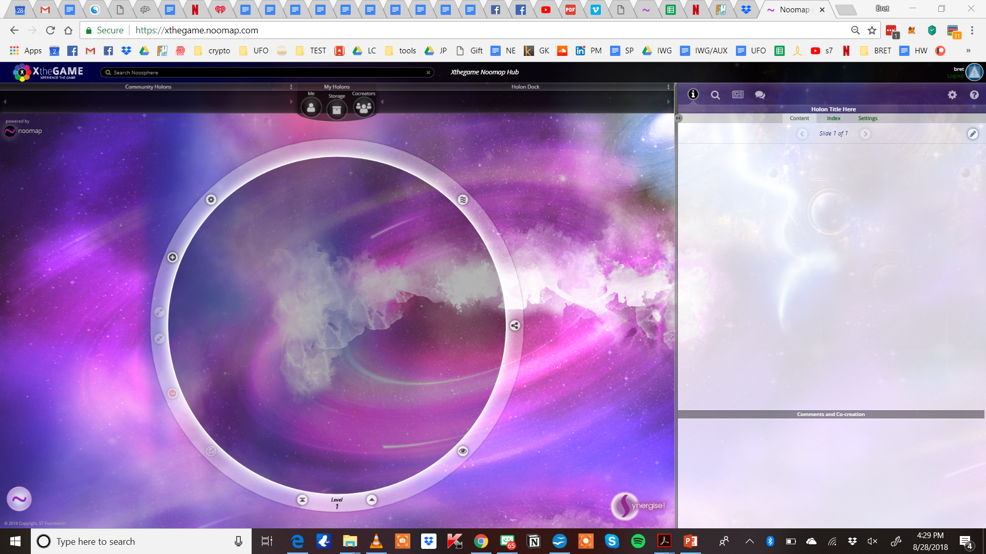Open the chat comments panel icon
The height and width of the screenshot is (554, 986).
[760, 95]
